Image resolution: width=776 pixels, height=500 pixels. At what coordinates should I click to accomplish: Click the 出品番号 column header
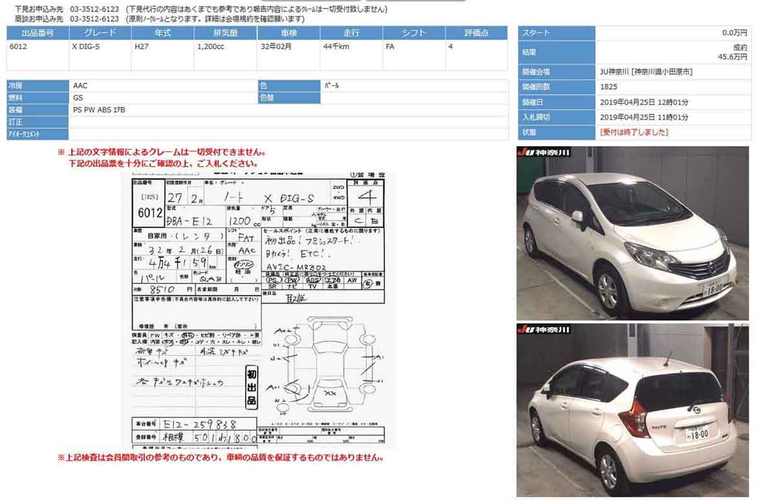(x=38, y=33)
